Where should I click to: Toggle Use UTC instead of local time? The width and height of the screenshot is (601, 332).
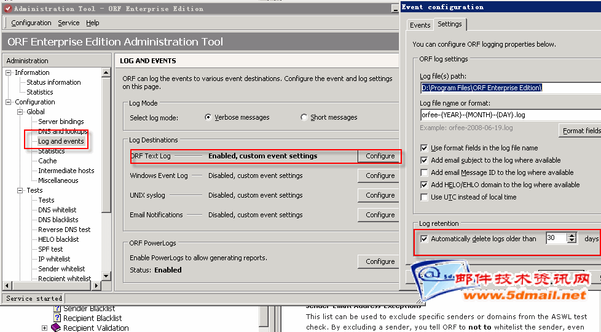point(424,197)
